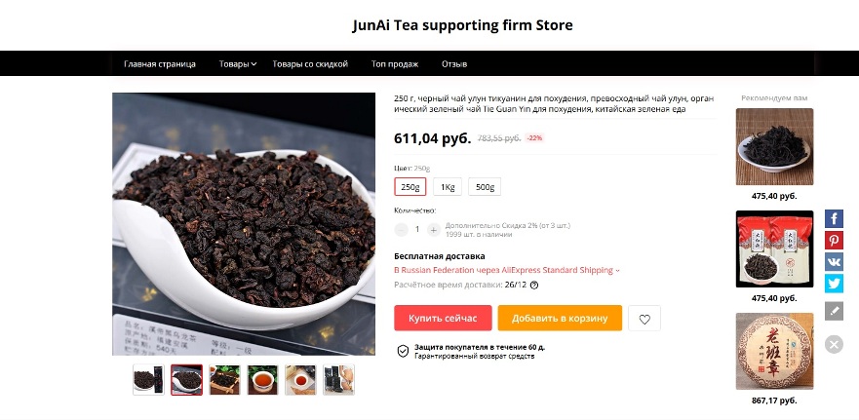Expand the Товары dropdown menu
The image size is (859, 420).
tap(238, 64)
